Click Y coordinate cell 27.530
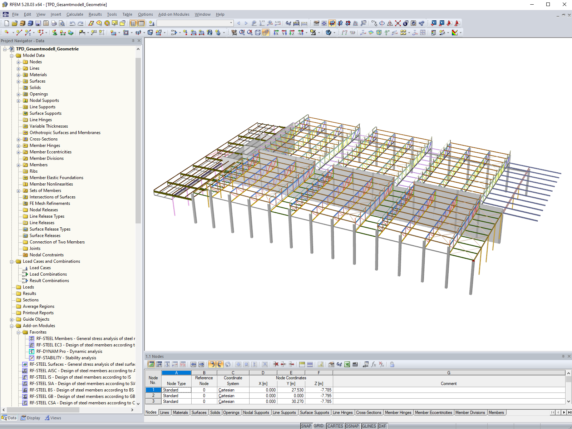The image size is (572, 429). 291,390
